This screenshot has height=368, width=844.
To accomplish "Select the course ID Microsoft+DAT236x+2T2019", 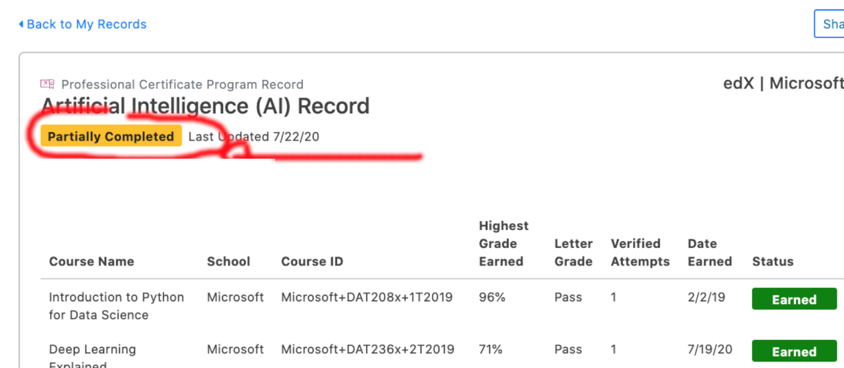I will coord(368,349).
